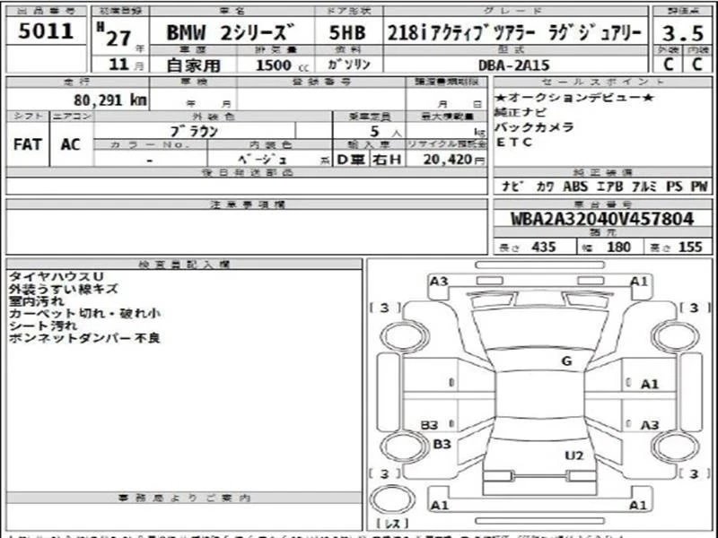Click the sales point ★オークションデビュー★
Viewport: 718px width, 538px height.
coord(574,97)
